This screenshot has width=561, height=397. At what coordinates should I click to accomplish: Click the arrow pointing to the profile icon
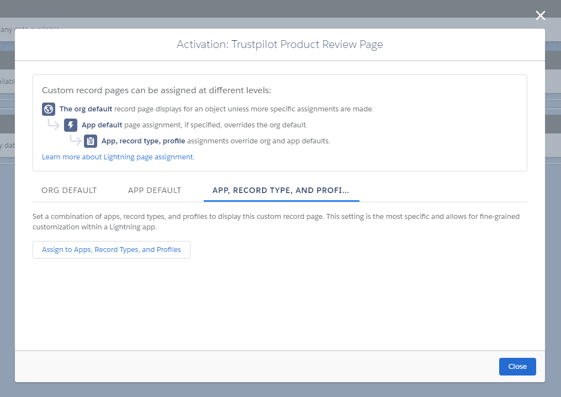(75, 141)
